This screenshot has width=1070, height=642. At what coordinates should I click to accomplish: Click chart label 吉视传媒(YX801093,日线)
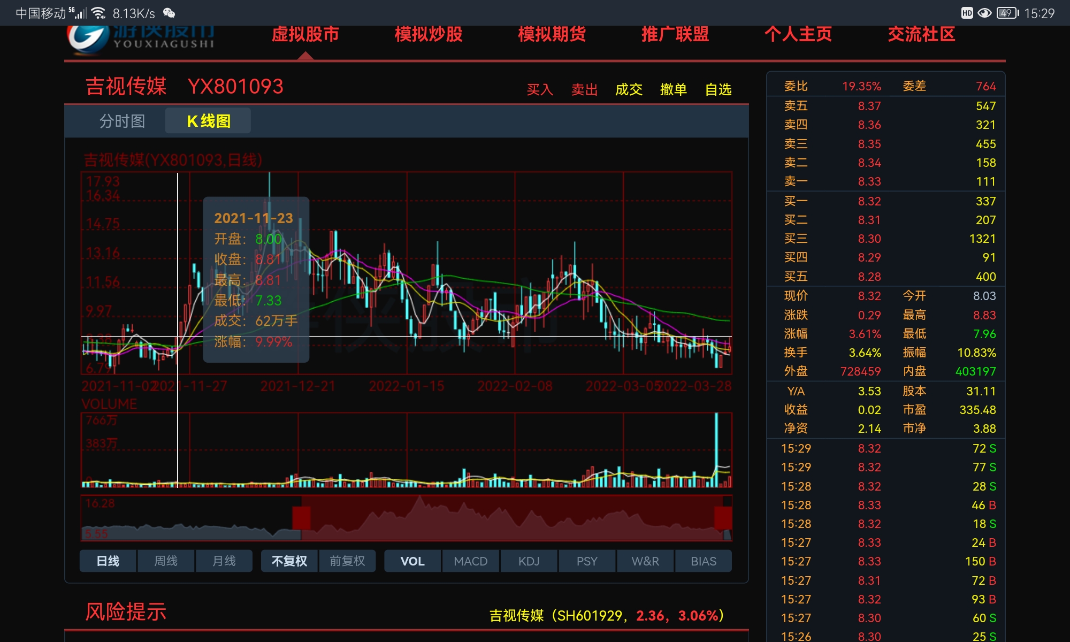coord(173,159)
